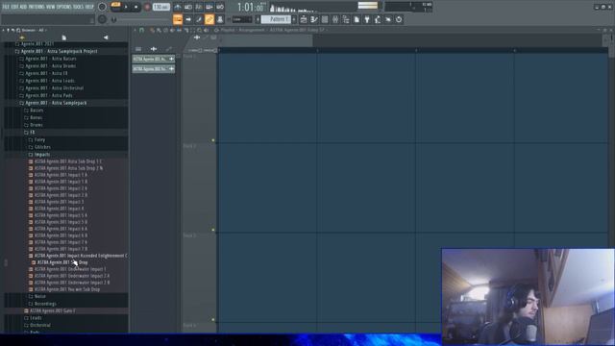
Task: Toggle the metronome icon
Action: tap(178, 7)
